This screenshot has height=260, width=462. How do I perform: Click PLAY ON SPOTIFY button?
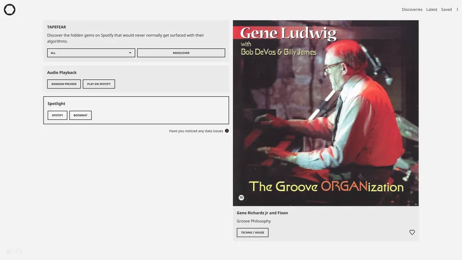[x=99, y=84]
